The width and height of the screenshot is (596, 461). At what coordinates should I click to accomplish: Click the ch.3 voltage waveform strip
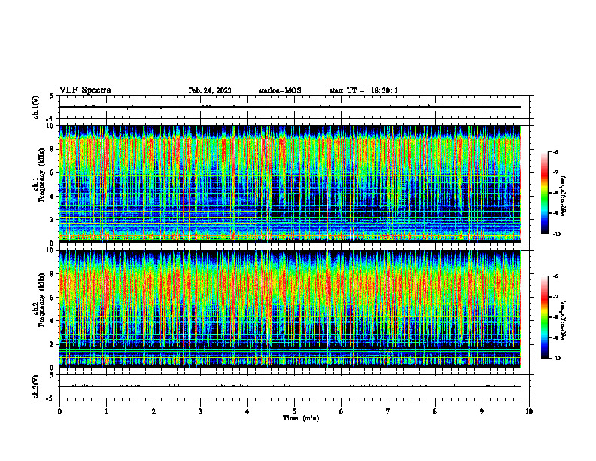294,386
